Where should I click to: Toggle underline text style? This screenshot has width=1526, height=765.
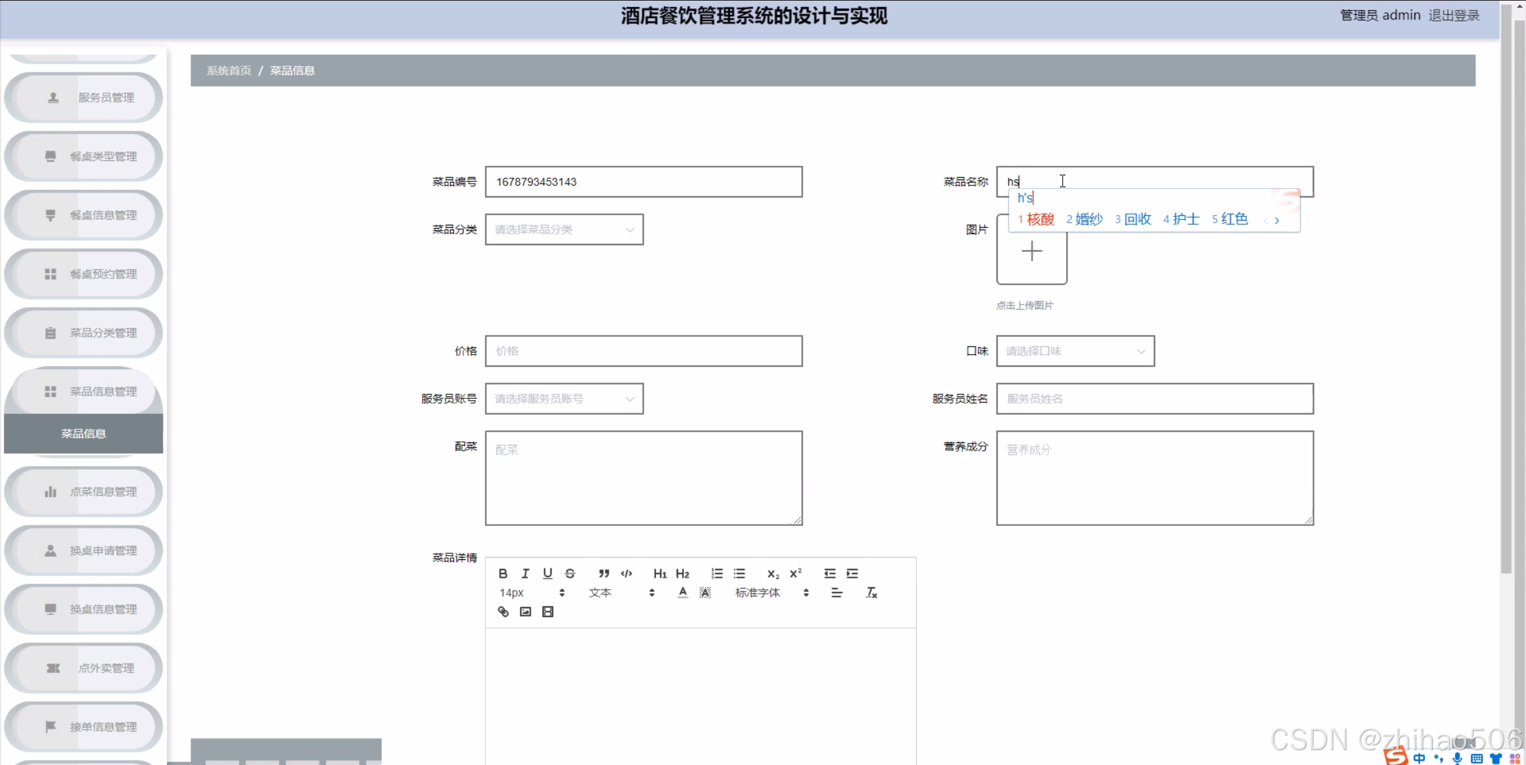547,573
